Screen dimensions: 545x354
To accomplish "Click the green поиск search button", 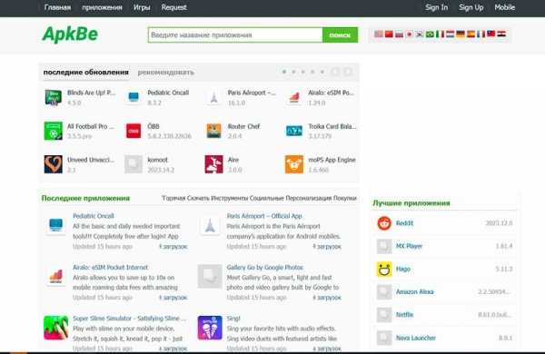I will click(x=340, y=35).
